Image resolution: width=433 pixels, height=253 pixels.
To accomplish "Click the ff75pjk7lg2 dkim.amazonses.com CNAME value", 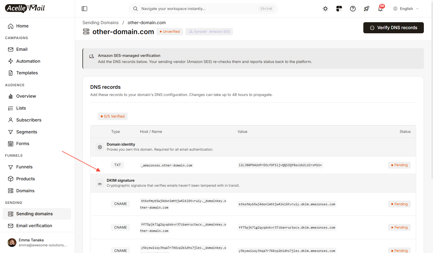I will point(287,227).
